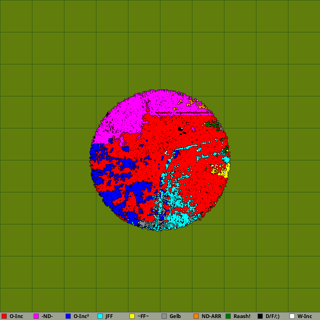Viewport: 320px width, 320px height.
Task: Click the orange ND-ARR legend swatch
Action: coord(196,316)
